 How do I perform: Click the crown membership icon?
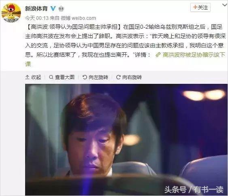point(61,9)
